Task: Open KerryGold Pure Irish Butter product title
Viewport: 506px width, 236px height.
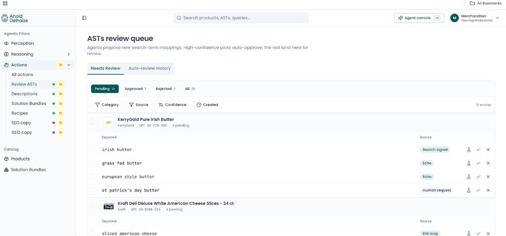Action: (146, 119)
